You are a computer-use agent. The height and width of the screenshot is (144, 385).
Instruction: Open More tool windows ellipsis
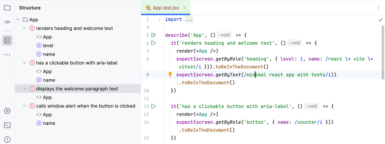tap(7, 55)
